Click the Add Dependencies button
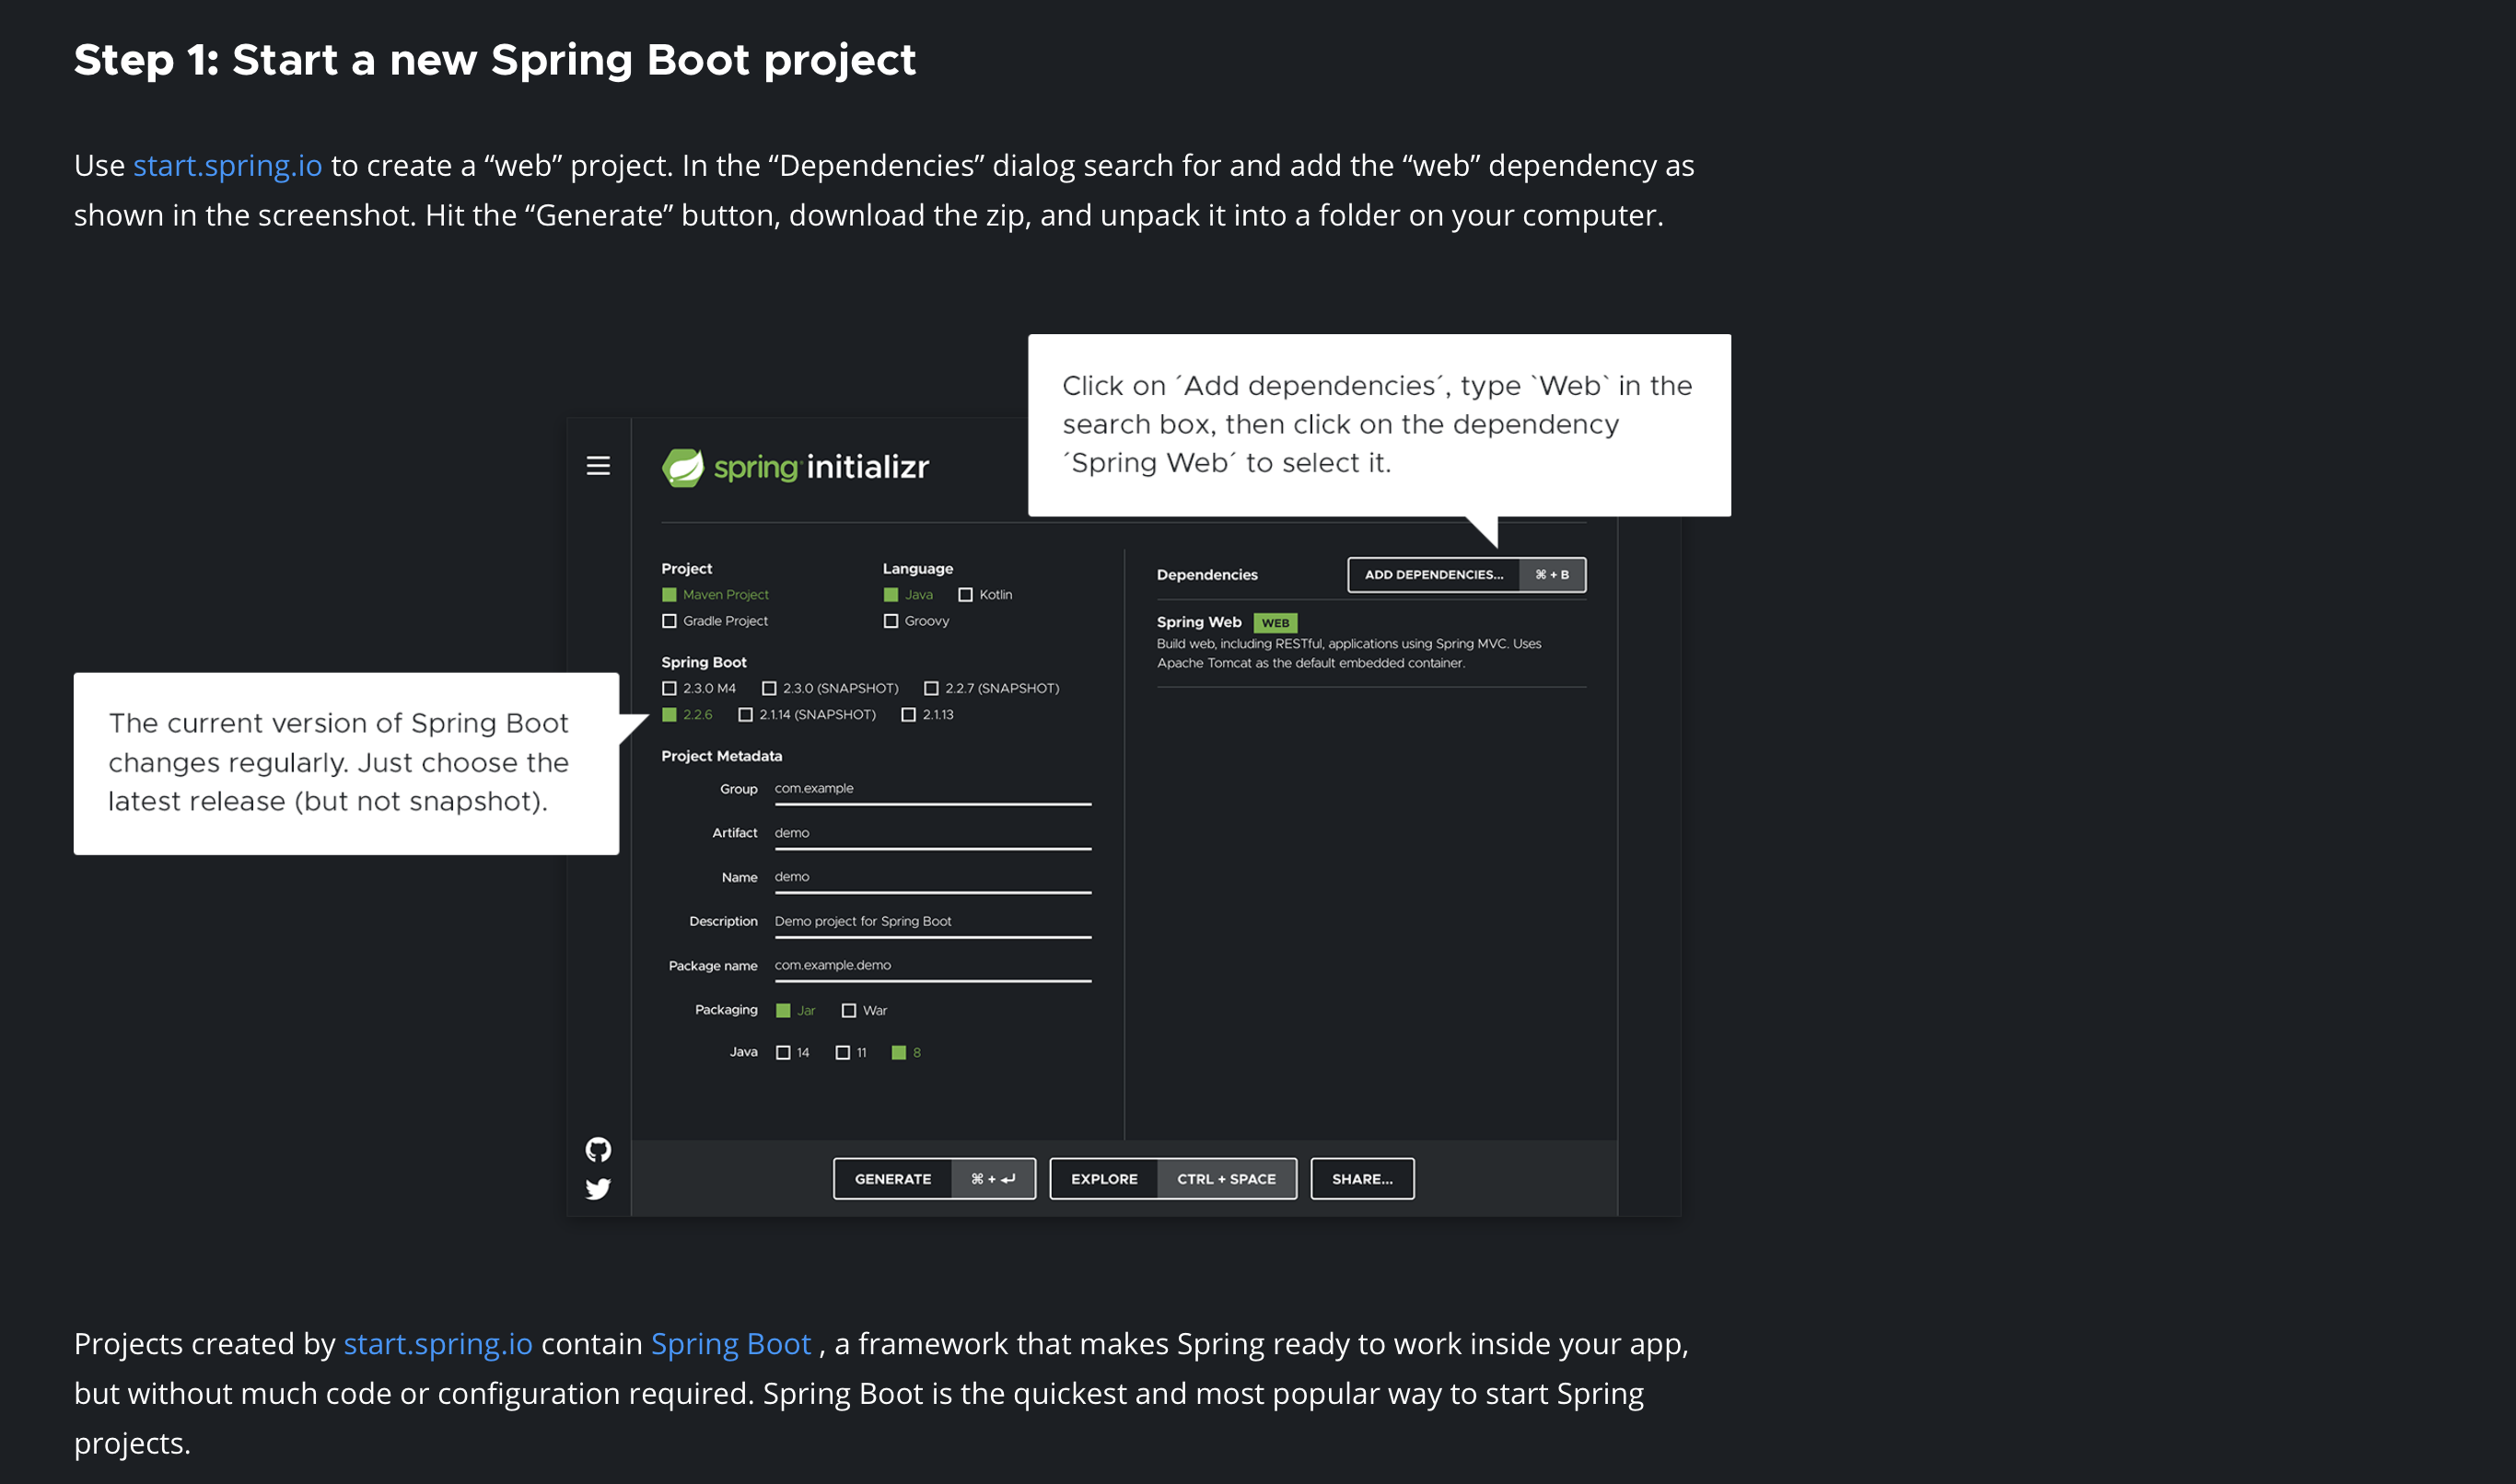The height and width of the screenshot is (1484, 2516). (x=1434, y=575)
